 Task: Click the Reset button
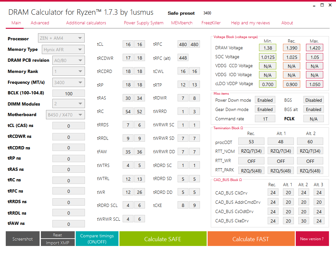click(57, 235)
